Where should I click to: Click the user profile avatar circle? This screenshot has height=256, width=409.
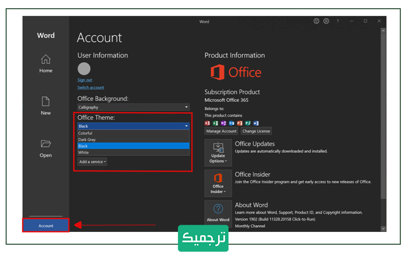click(x=84, y=69)
